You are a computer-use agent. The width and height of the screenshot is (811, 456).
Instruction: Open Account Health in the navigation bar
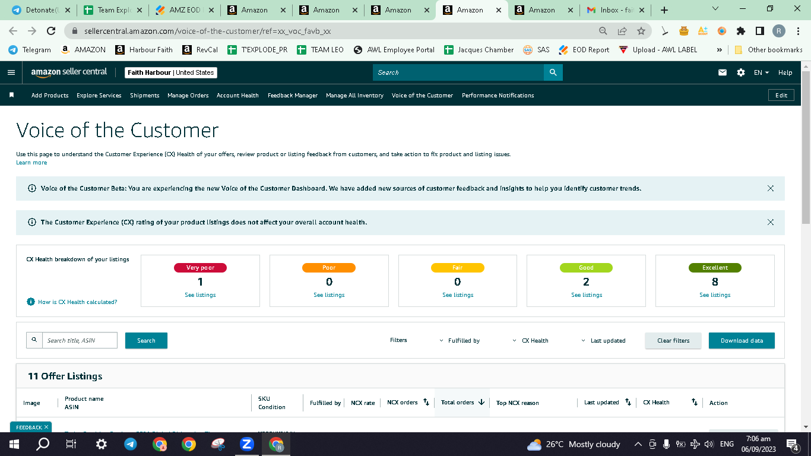237,95
